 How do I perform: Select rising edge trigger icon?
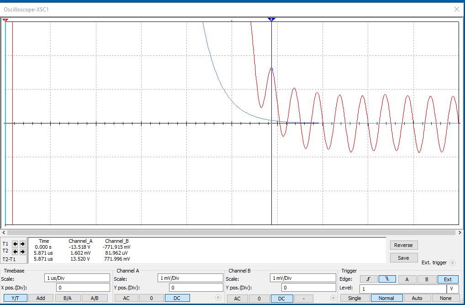click(368, 279)
